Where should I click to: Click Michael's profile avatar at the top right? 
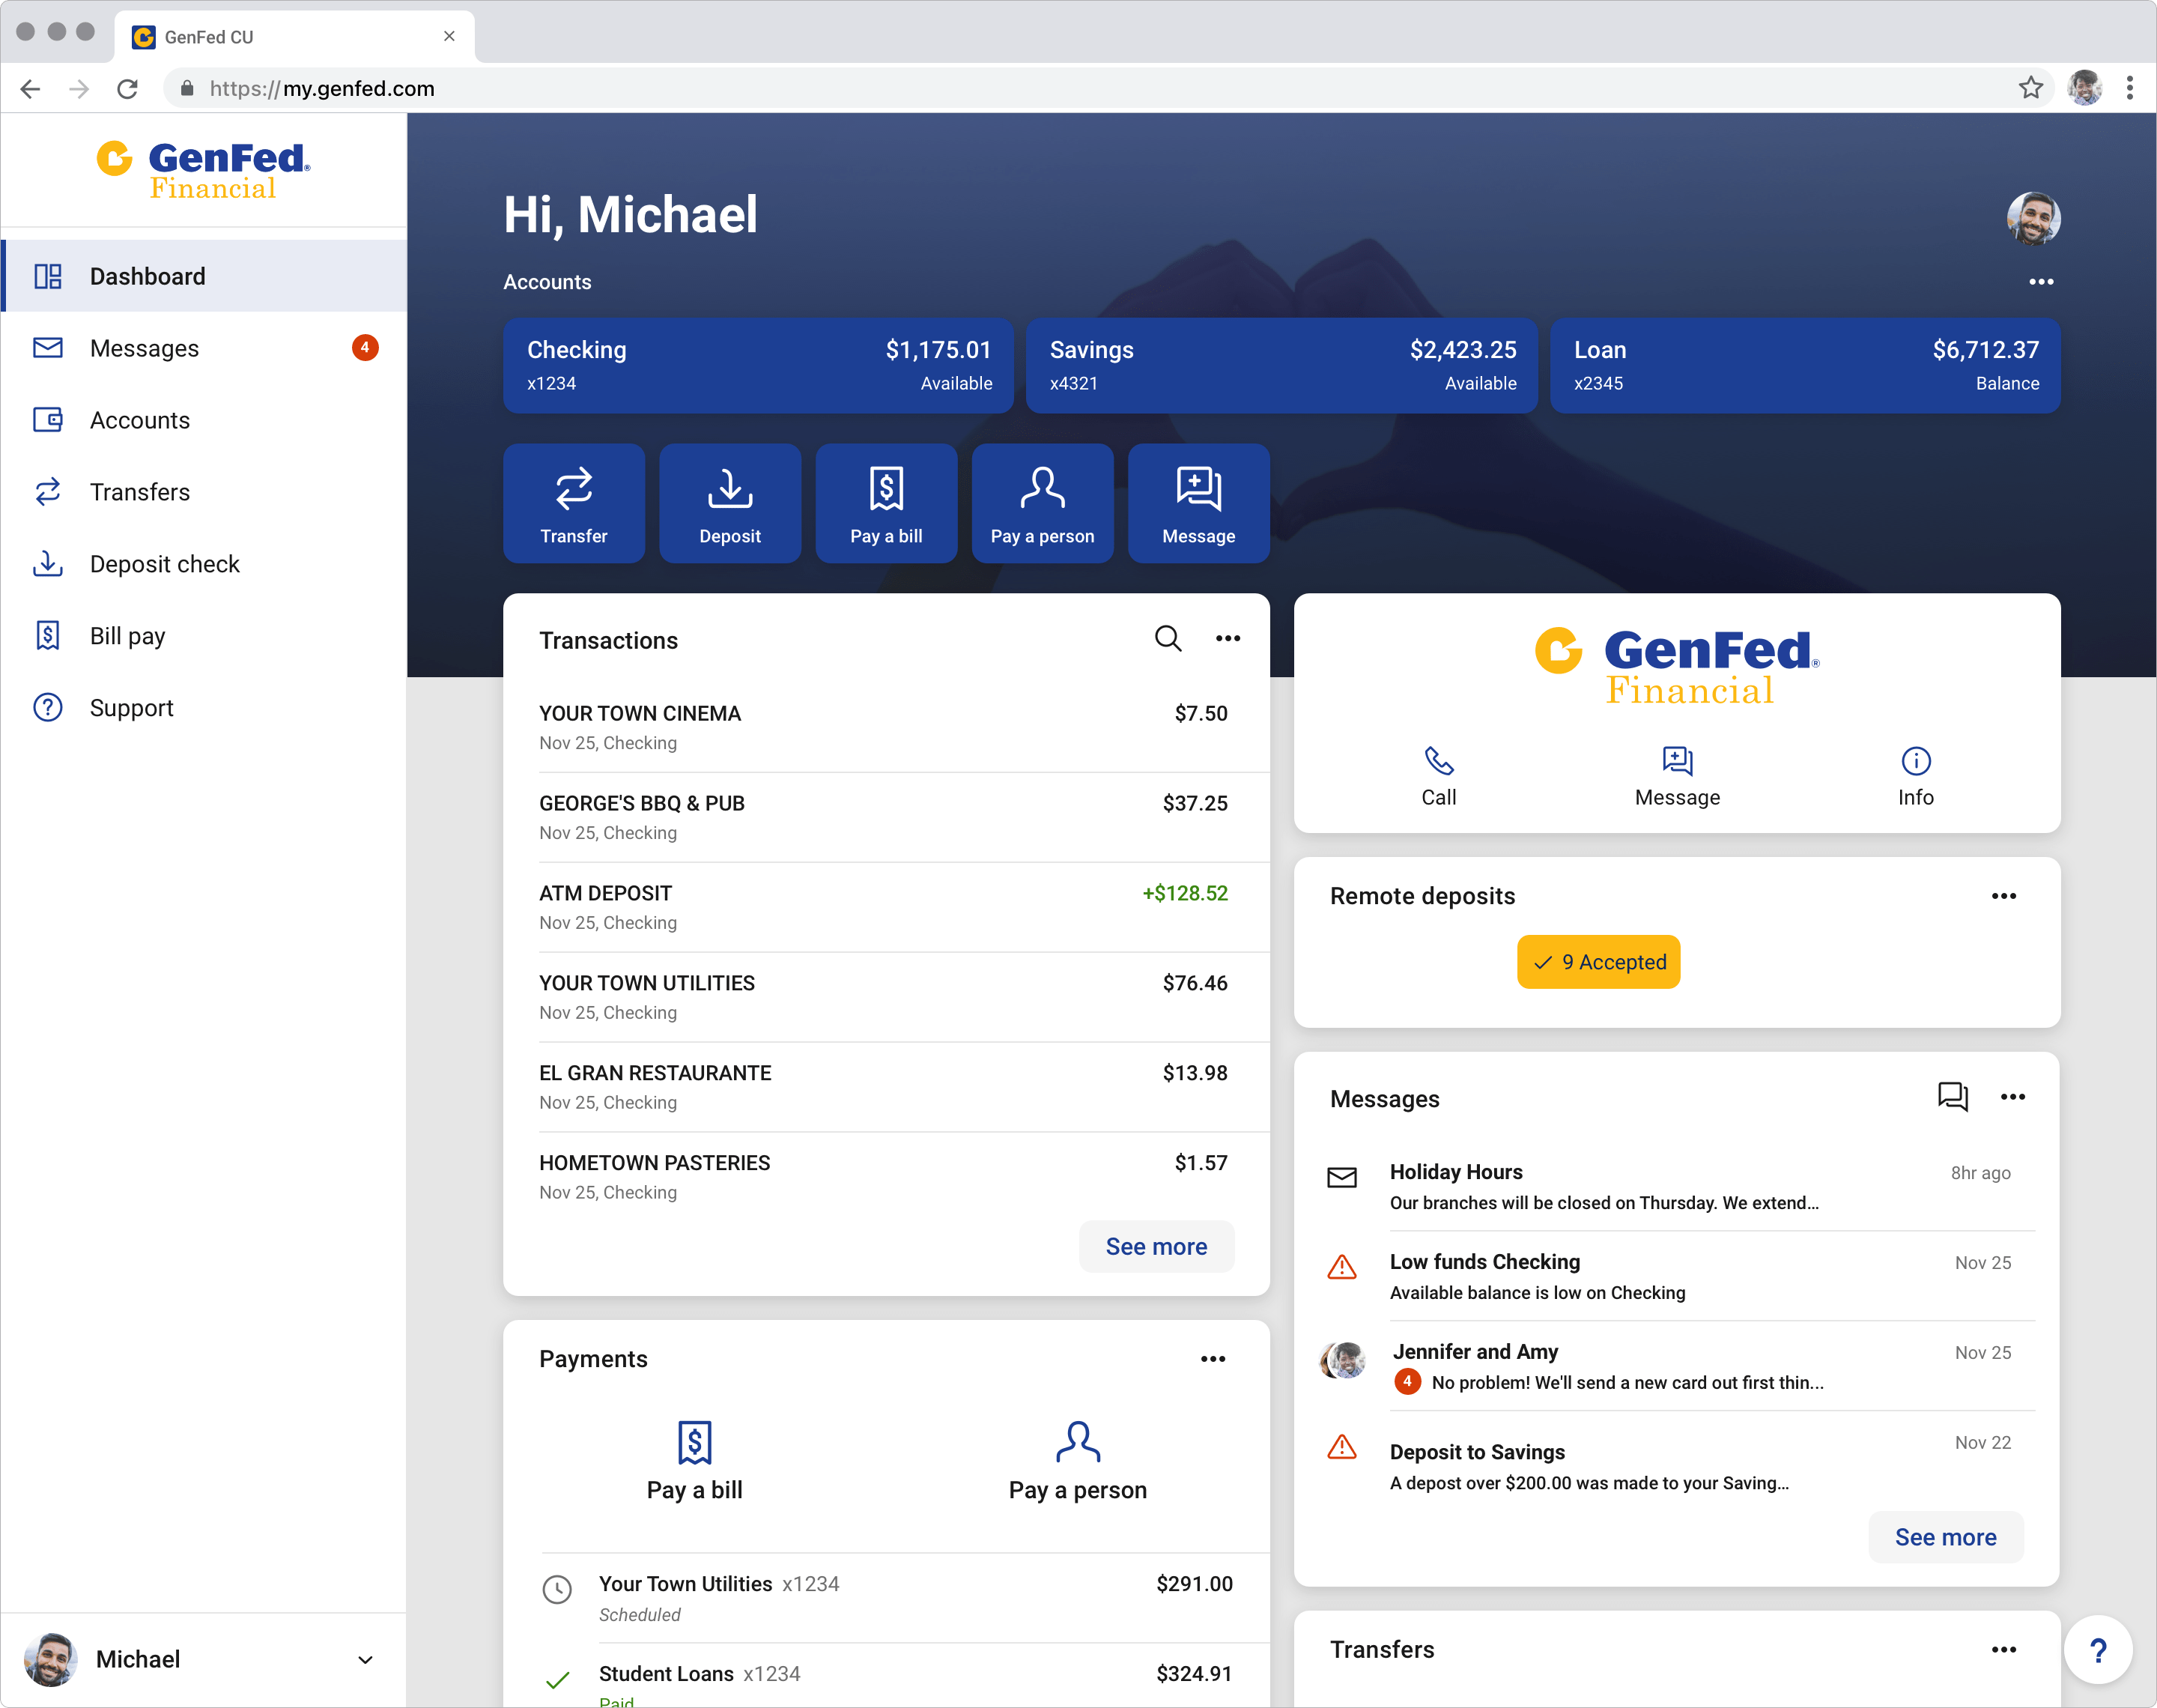(2035, 219)
